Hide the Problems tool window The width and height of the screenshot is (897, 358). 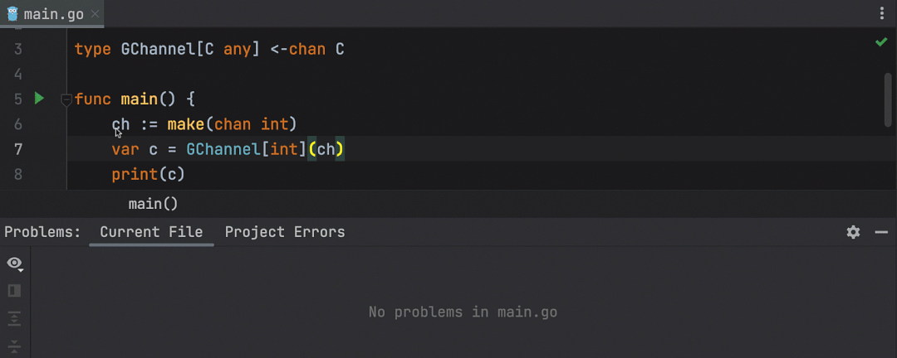click(881, 232)
